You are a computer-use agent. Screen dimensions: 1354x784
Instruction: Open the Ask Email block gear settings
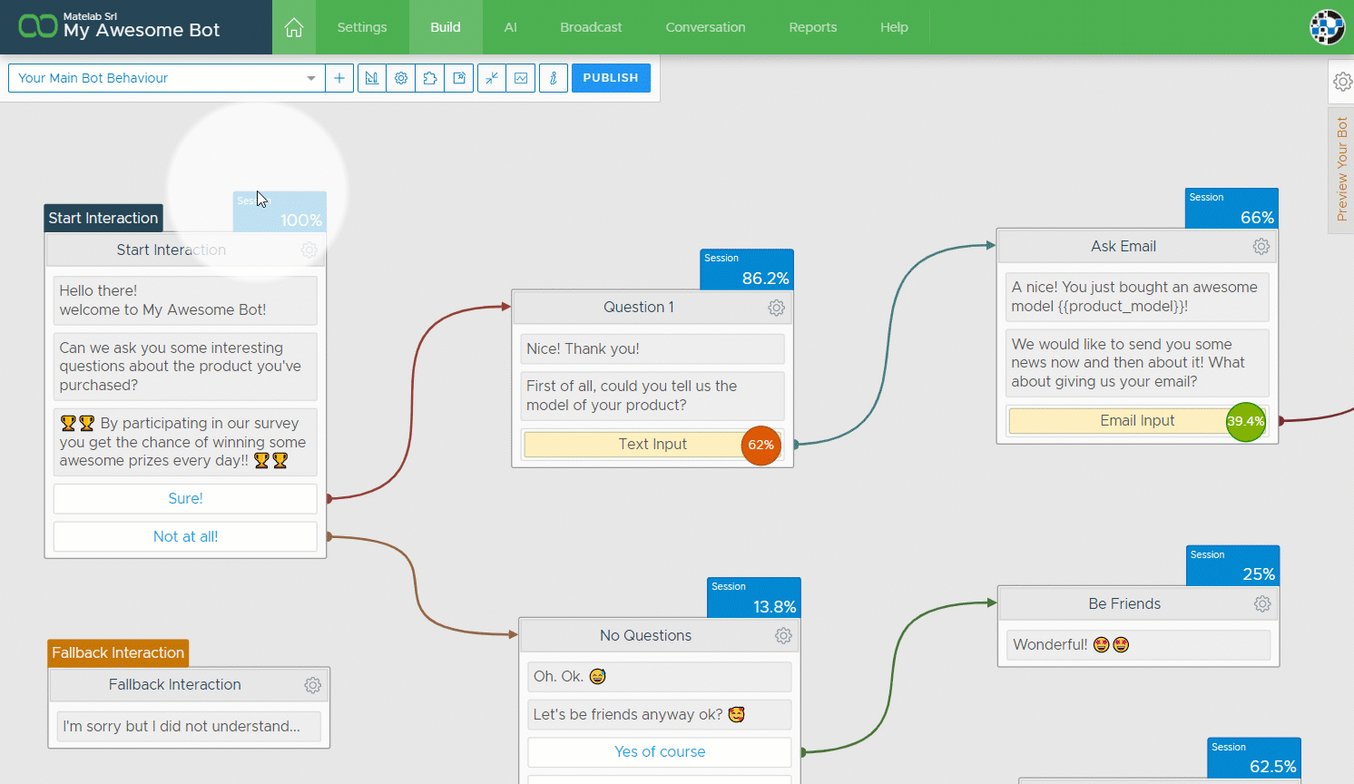[x=1261, y=246]
